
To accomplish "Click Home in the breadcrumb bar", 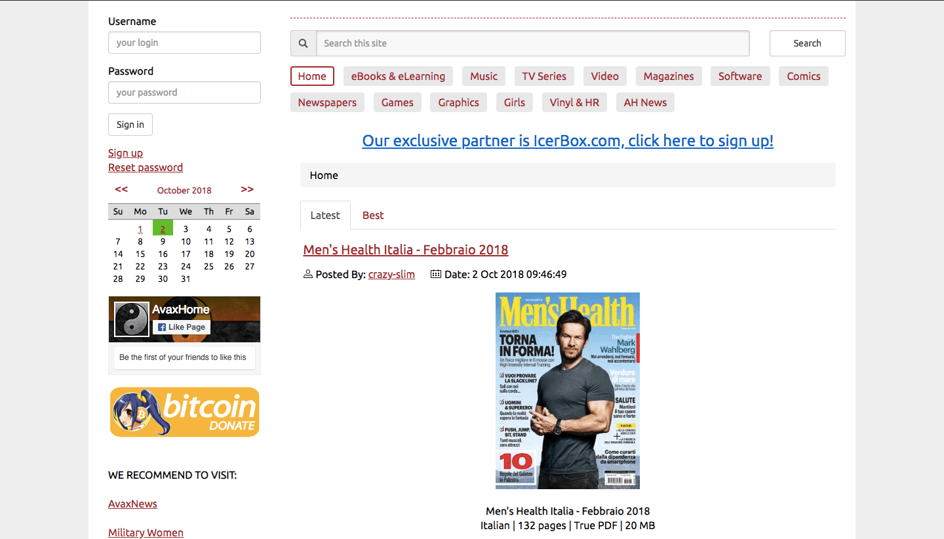I will coord(324,175).
